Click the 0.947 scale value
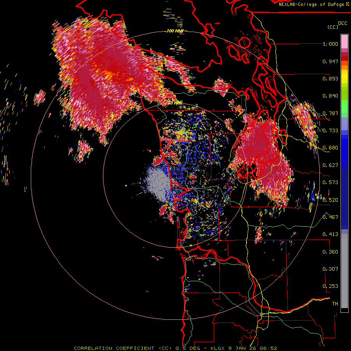 point(330,61)
